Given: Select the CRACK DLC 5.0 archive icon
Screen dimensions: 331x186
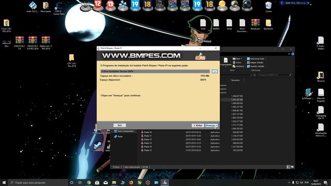Looking at the screenshot, I should (20, 43).
